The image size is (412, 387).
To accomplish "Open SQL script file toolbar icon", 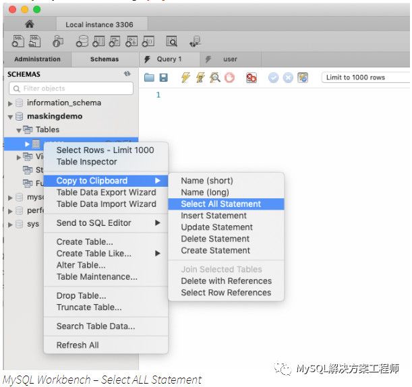I will click(34, 41).
